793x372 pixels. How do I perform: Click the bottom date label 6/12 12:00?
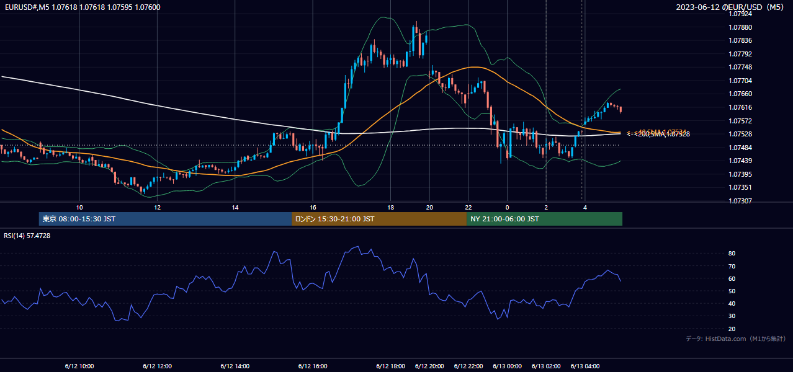click(x=158, y=366)
